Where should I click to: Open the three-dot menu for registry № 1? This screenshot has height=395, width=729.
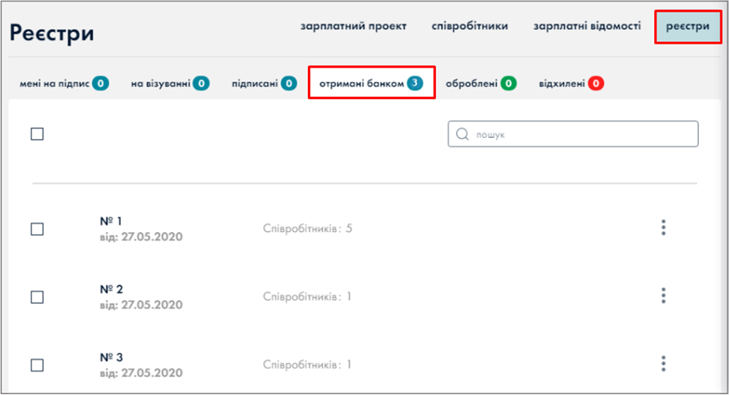pos(664,227)
